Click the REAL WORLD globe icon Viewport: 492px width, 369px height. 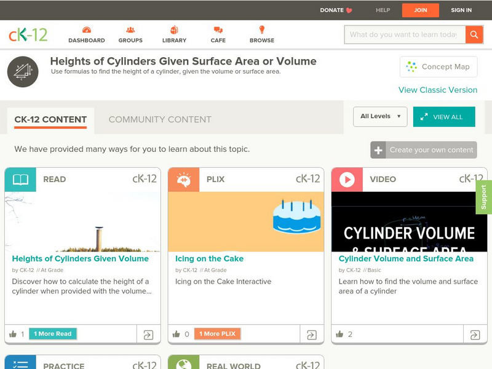pyautogui.click(x=183, y=362)
